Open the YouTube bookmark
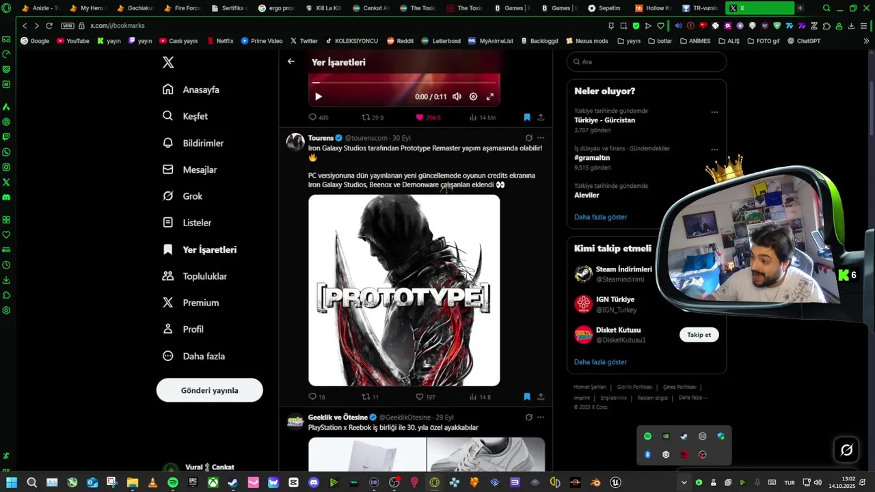 [x=73, y=41]
